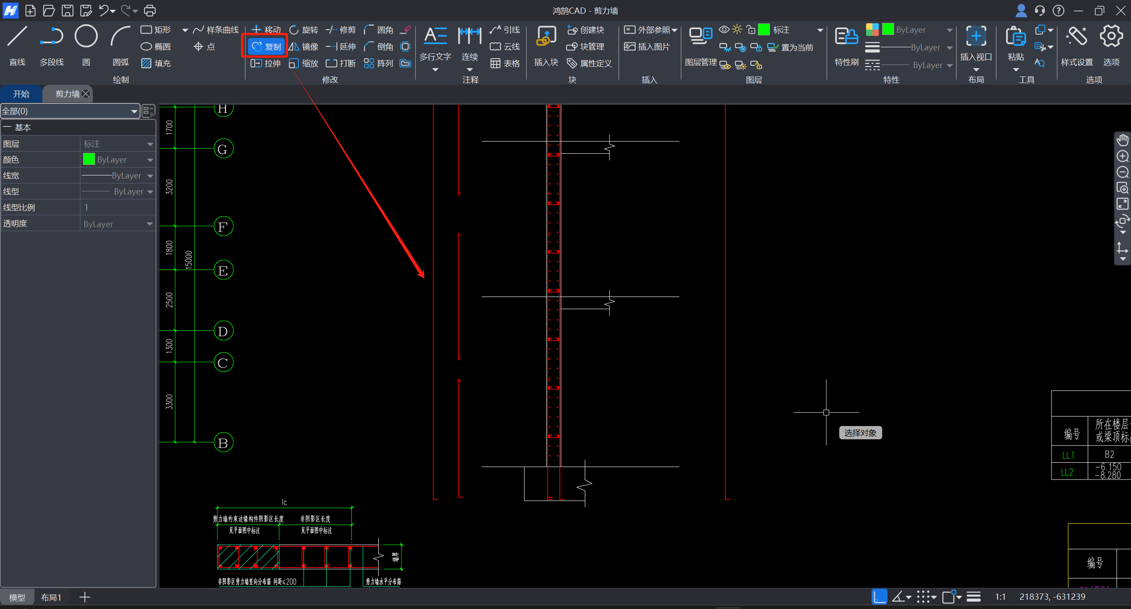Viewport: 1131px width, 609px height.
Task: Click the green color swatch in properties panel
Action: [x=89, y=160]
